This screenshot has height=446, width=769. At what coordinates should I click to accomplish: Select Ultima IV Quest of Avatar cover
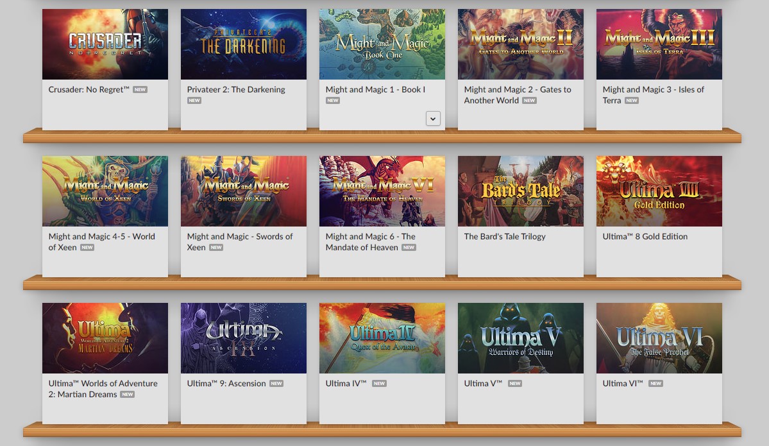(382, 338)
